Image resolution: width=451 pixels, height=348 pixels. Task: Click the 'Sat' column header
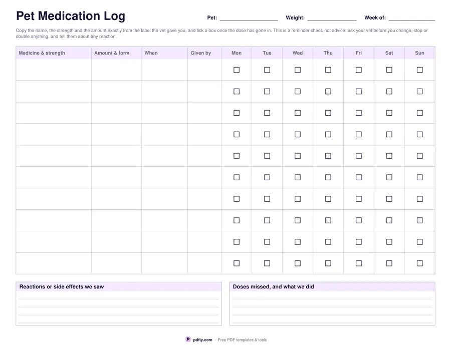tap(389, 53)
